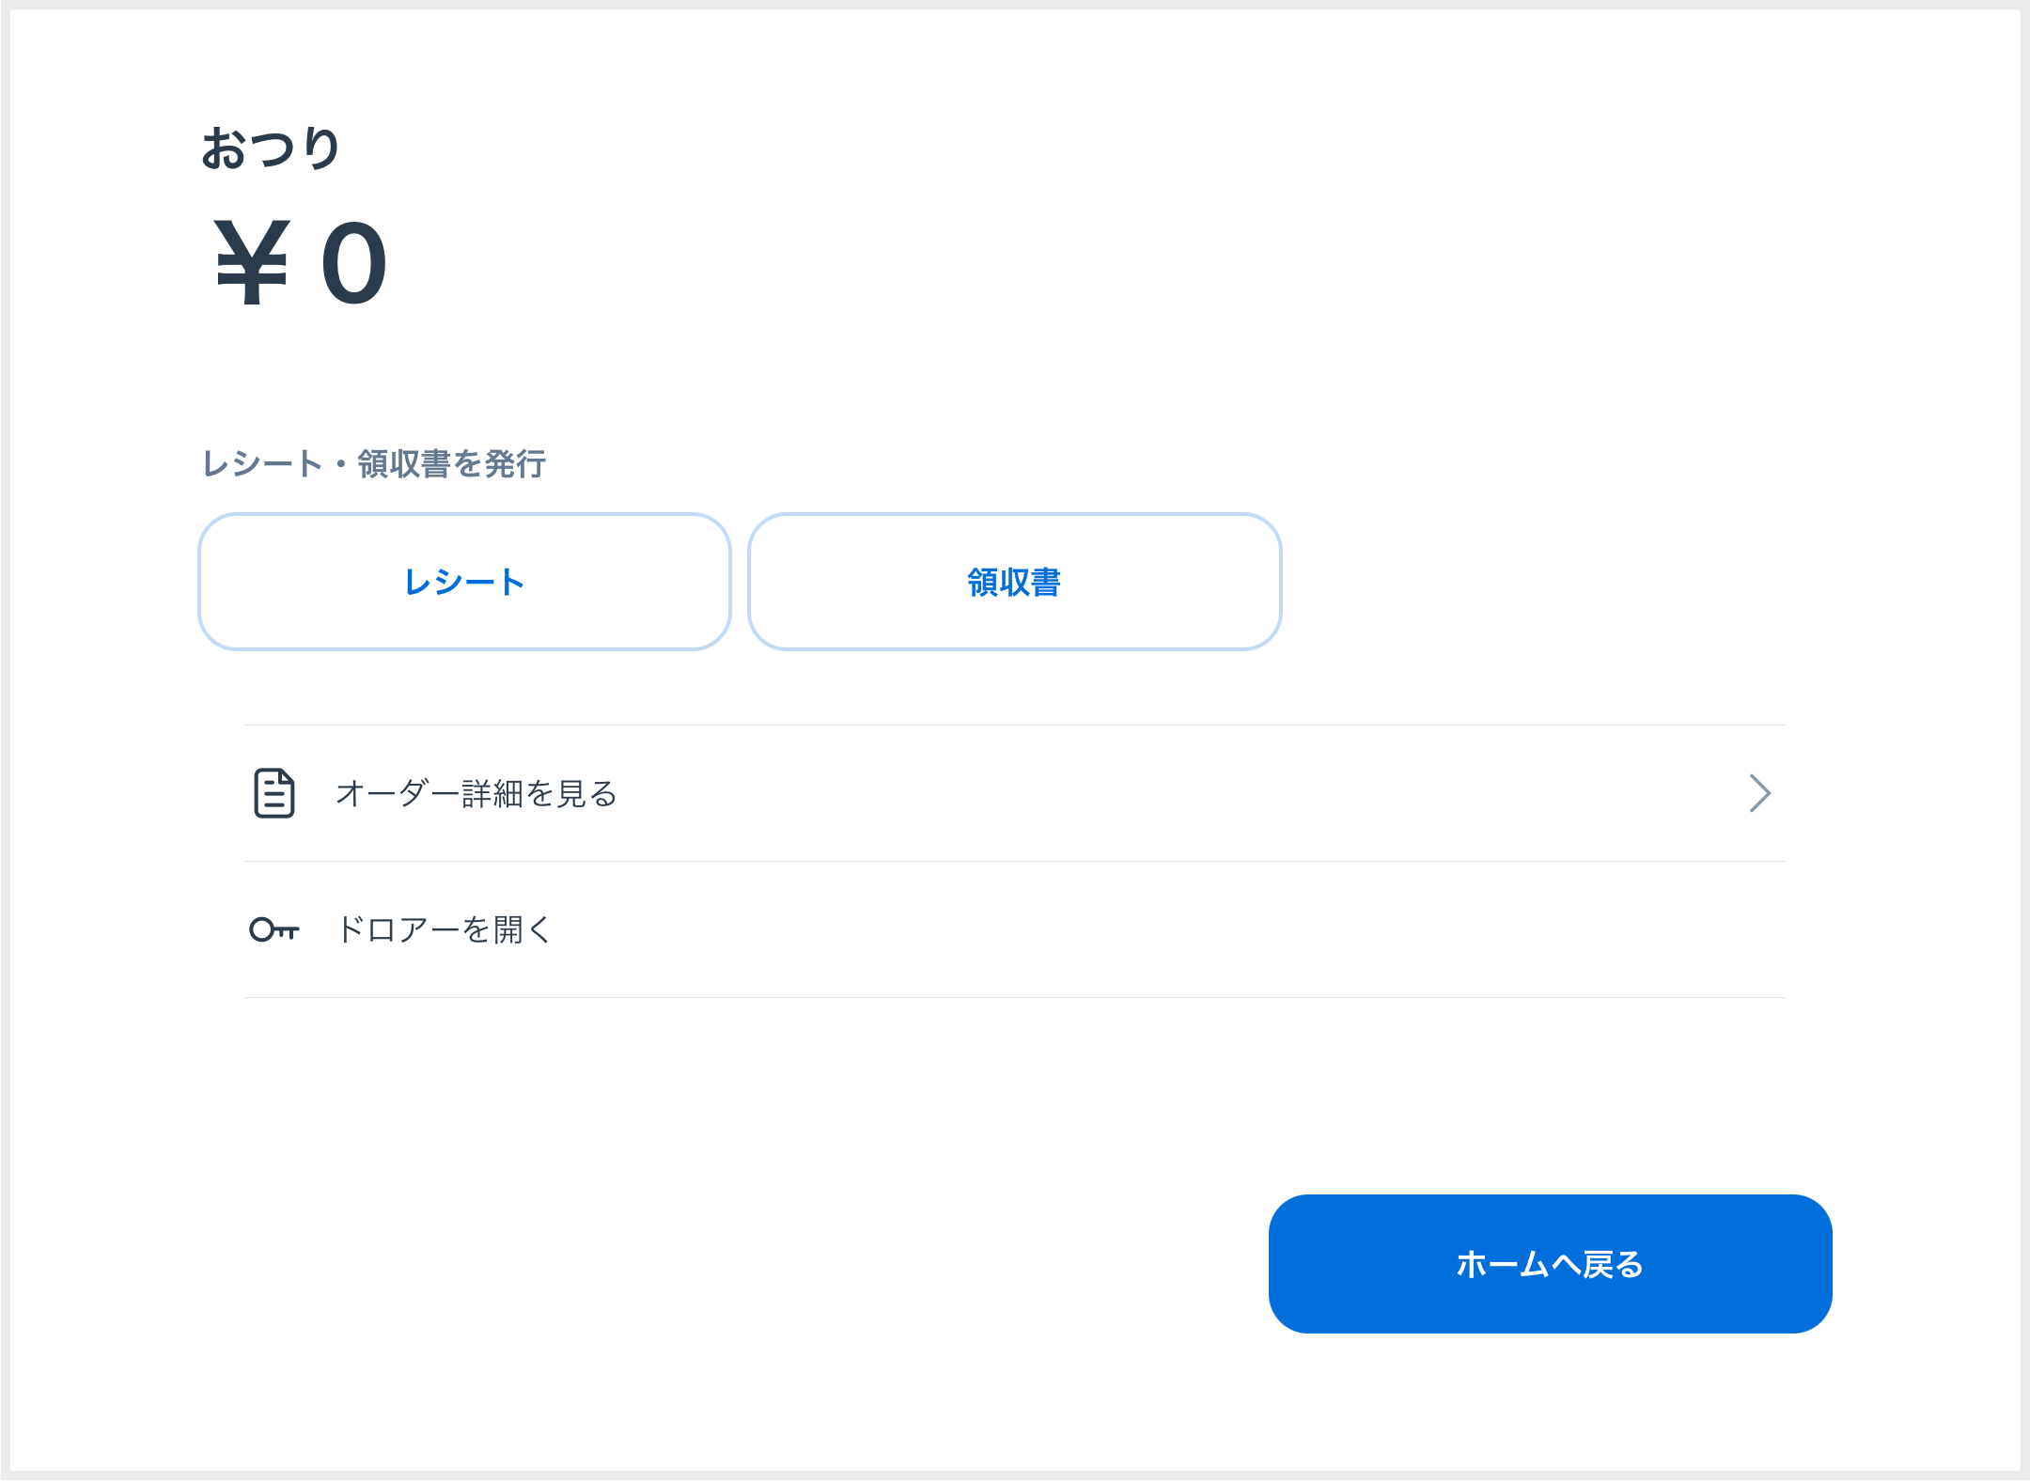Return home using ホームへ戻る button
Viewport: 2030px width, 1482px height.
point(1550,1264)
